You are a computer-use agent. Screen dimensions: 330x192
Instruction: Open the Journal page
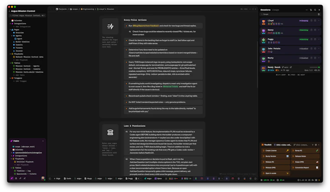[18, 51]
